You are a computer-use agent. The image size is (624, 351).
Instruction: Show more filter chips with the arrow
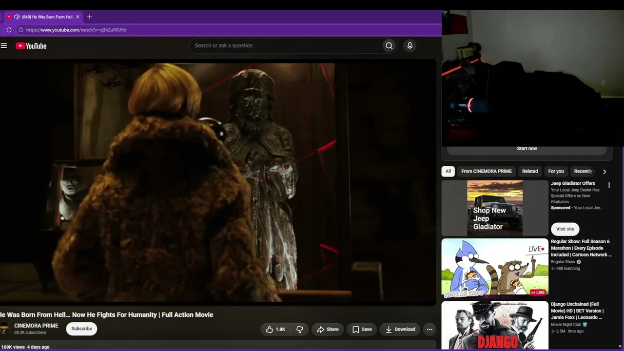coord(604,172)
